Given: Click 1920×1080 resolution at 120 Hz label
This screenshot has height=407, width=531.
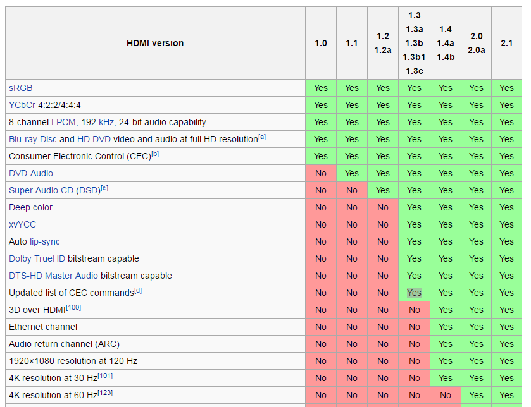Looking at the screenshot, I should [x=73, y=361].
